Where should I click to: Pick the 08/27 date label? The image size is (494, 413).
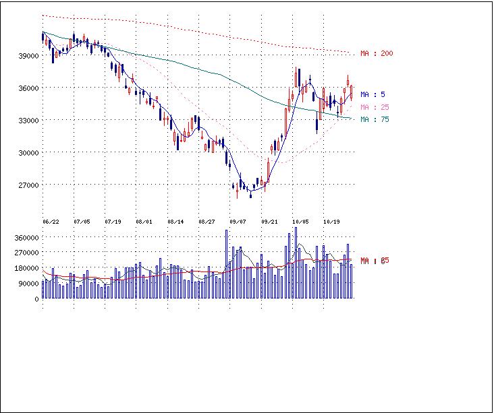coord(207,221)
